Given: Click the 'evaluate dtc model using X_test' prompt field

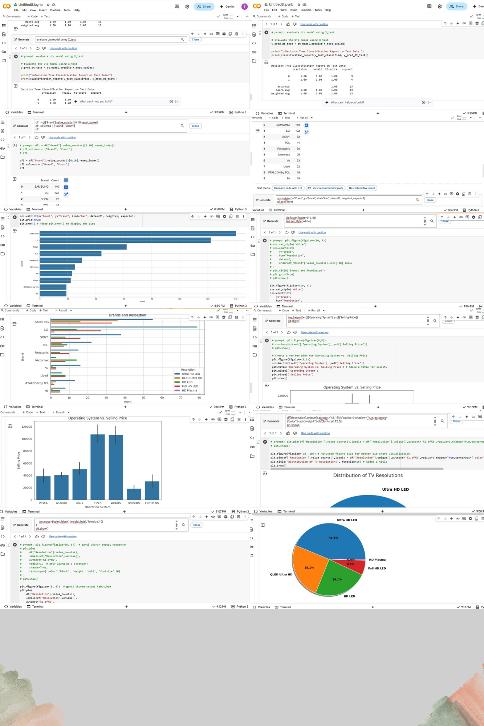Looking at the screenshot, I should (x=111, y=39).
